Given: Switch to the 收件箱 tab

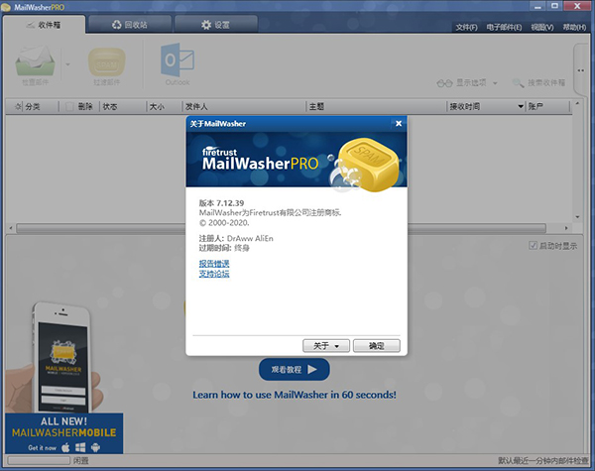Looking at the screenshot, I should pos(44,25).
